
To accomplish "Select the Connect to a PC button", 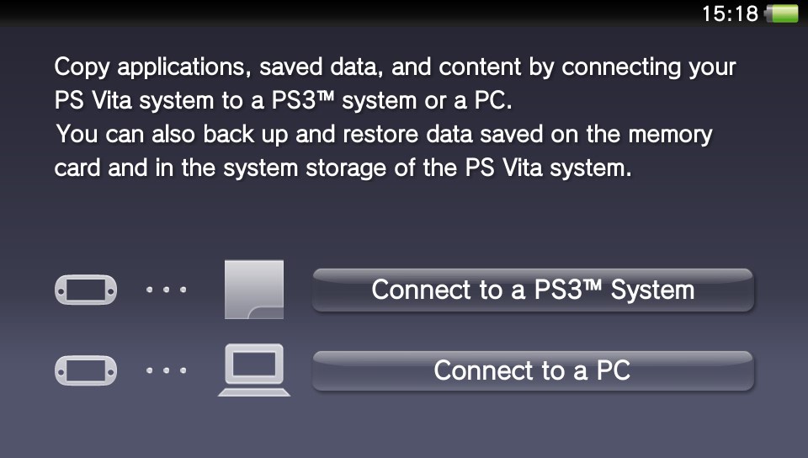I will point(532,370).
